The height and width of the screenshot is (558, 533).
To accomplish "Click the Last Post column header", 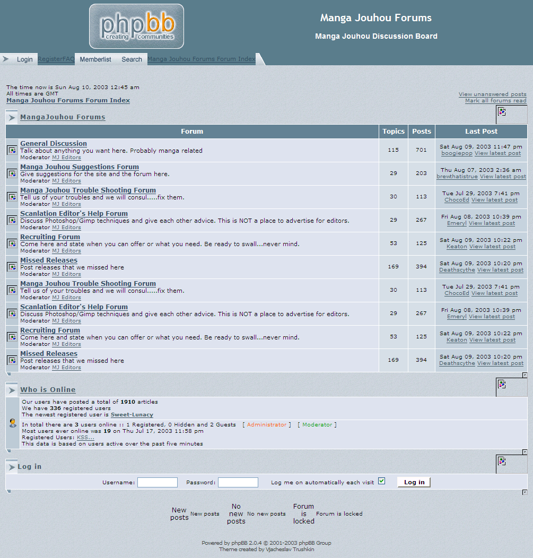I will point(481,132).
